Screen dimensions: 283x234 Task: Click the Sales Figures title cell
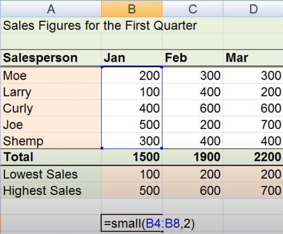pyautogui.click(x=100, y=25)
